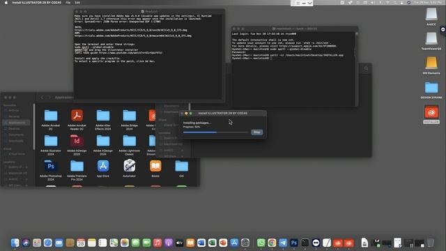This screenshot has height=251, width=446.
Task: Open the File menu
Action: [68, 3]
